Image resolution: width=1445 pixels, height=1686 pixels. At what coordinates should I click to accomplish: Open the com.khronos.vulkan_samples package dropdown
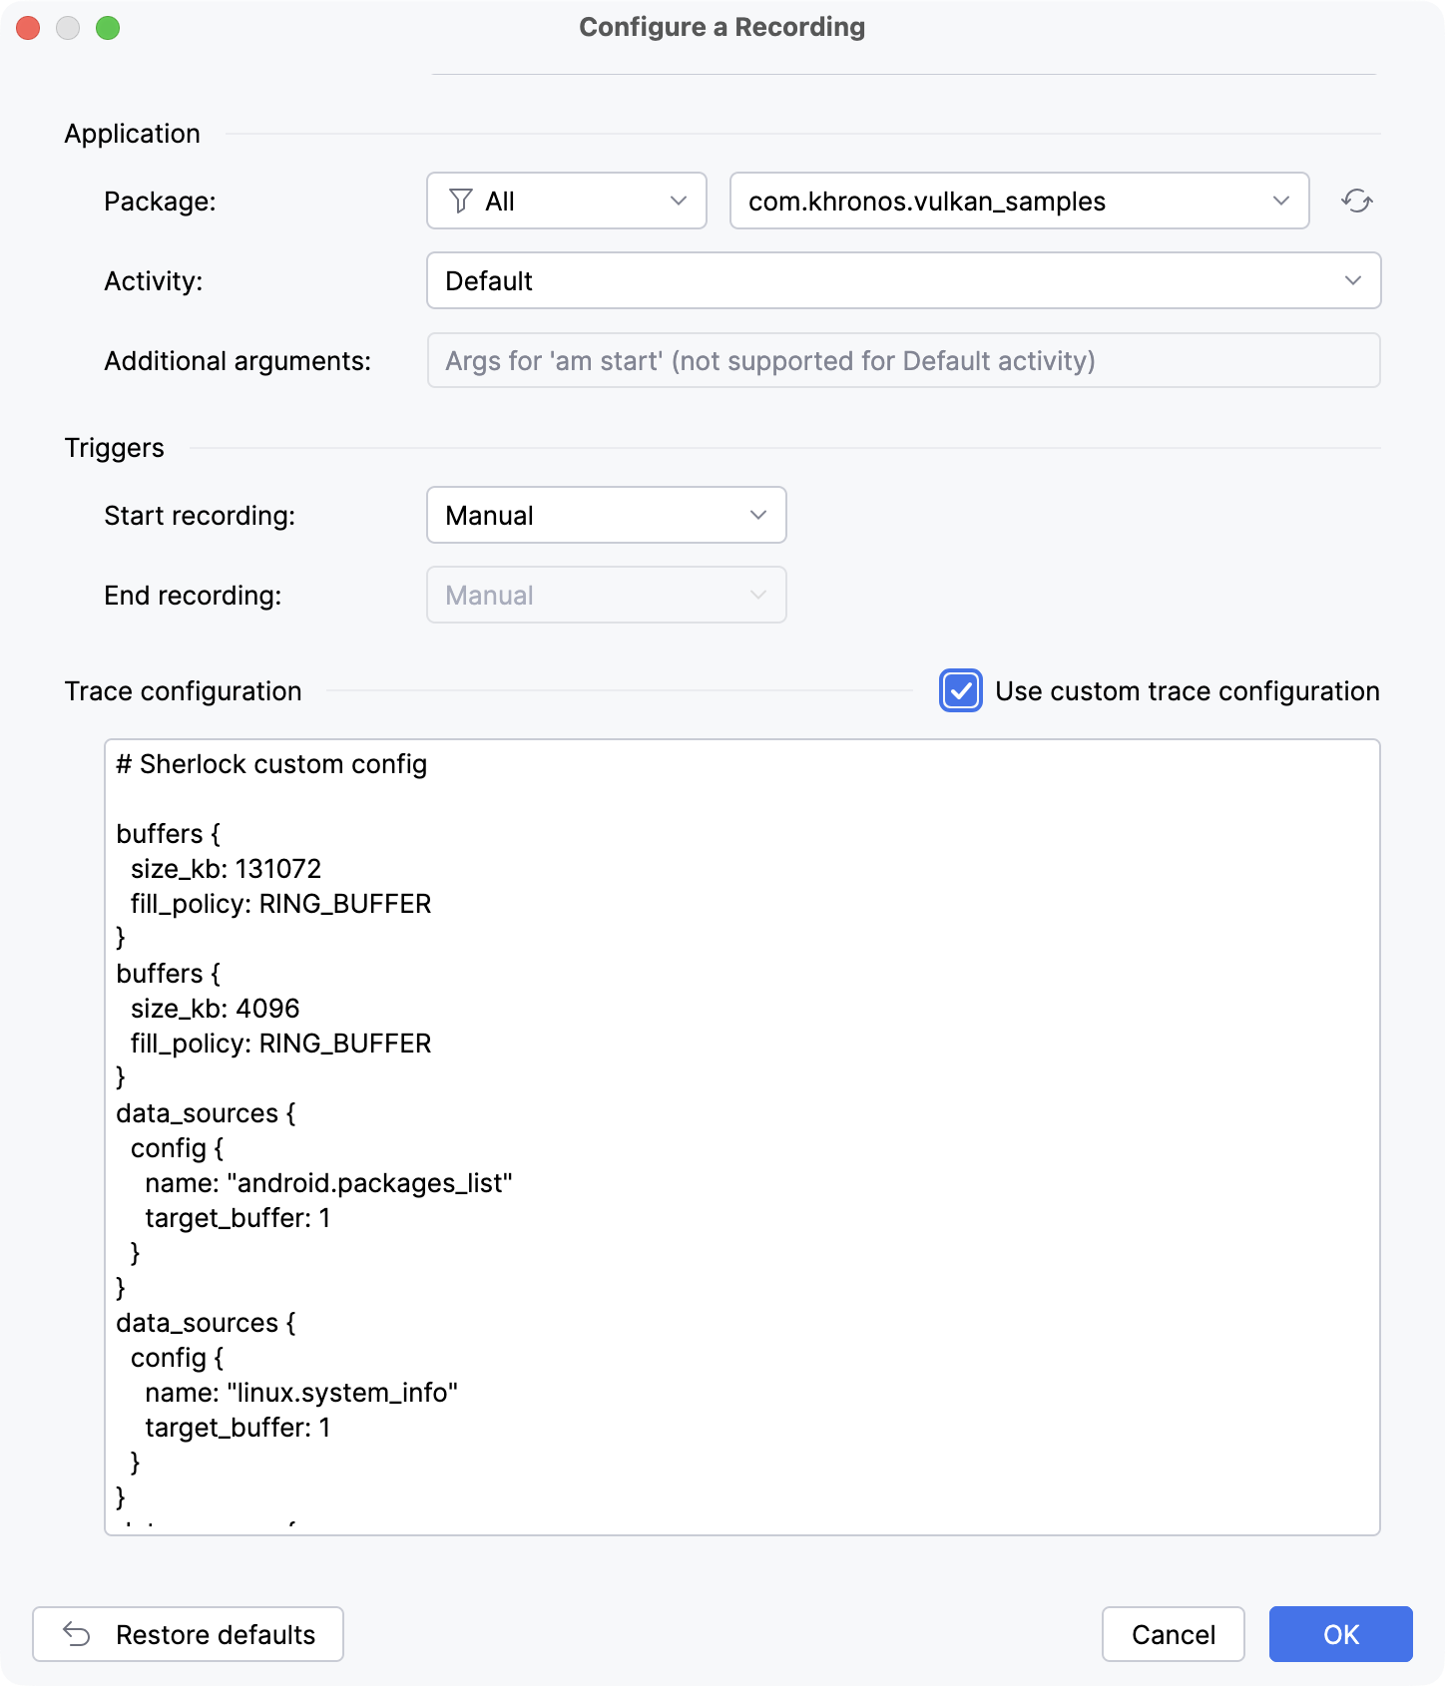[x=1020, y=202]
